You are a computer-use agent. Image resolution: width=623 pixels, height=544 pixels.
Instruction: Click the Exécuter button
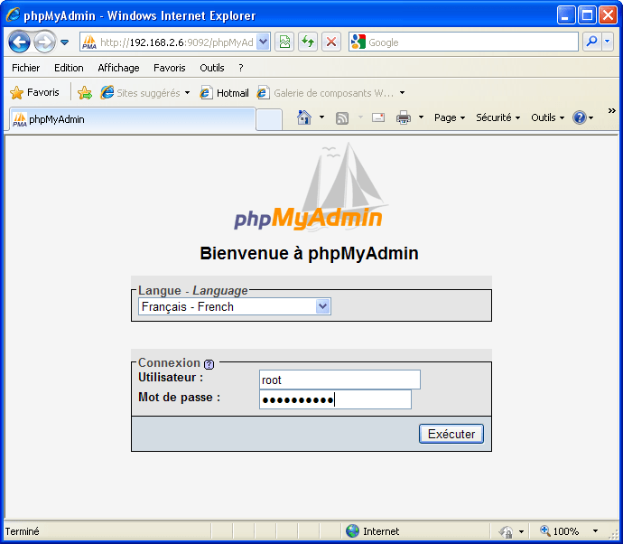(451, 434)
